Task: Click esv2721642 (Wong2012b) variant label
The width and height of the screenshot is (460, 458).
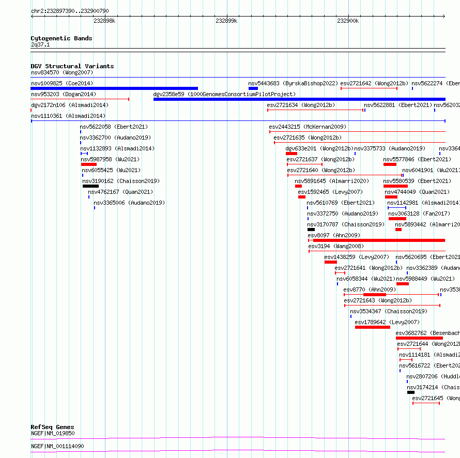Action: click(x=374, y=83)
